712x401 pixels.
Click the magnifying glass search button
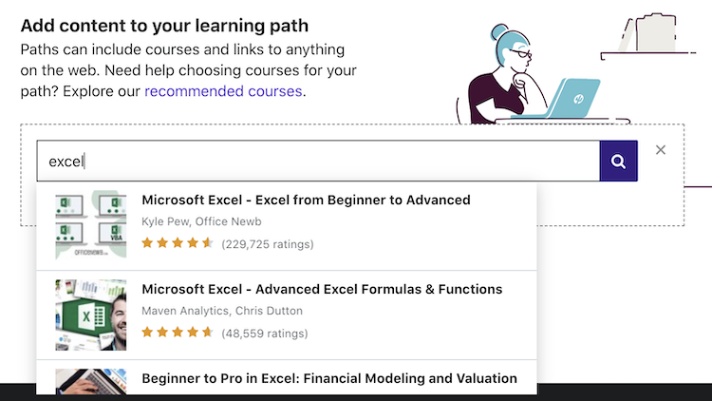[x=618, y=162]
